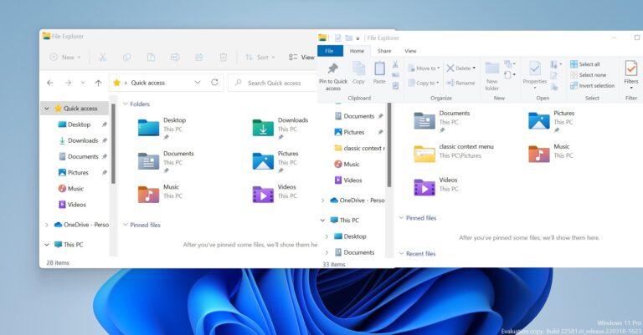This screenshot has height=335, width=643.
Task: Collapse the Folders group in left window
Action: [126, 104]
